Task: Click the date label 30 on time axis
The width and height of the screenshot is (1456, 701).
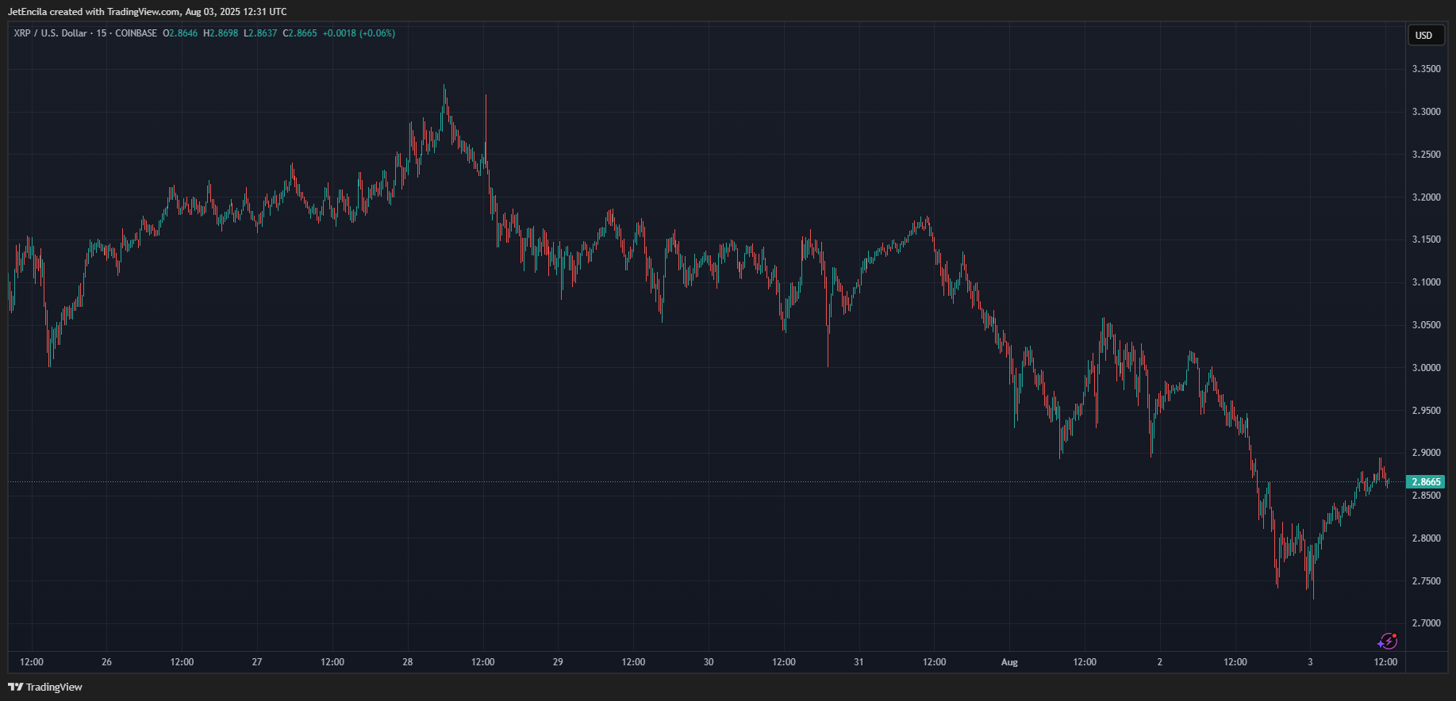Action: [709, 662]
